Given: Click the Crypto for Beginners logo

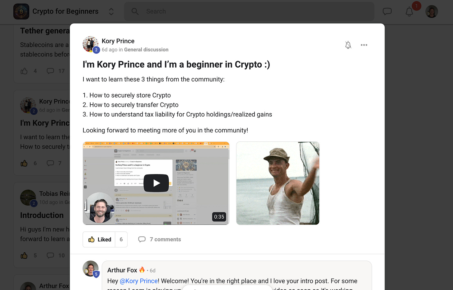Looking at the screenshot, I should (x=21, y=12).
